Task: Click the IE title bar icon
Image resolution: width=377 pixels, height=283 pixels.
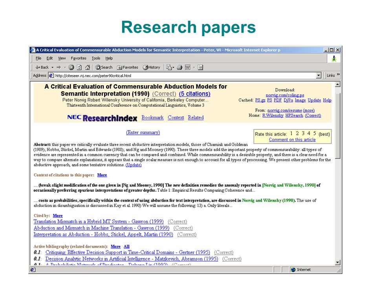Action: pos(33,50)
